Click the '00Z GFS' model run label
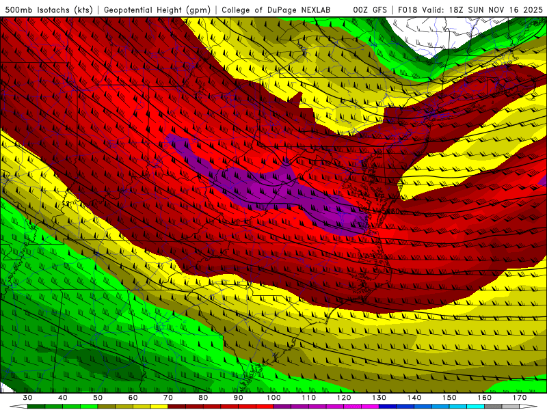The height and width of the screenshot is (410, 547). pos(370,10)
